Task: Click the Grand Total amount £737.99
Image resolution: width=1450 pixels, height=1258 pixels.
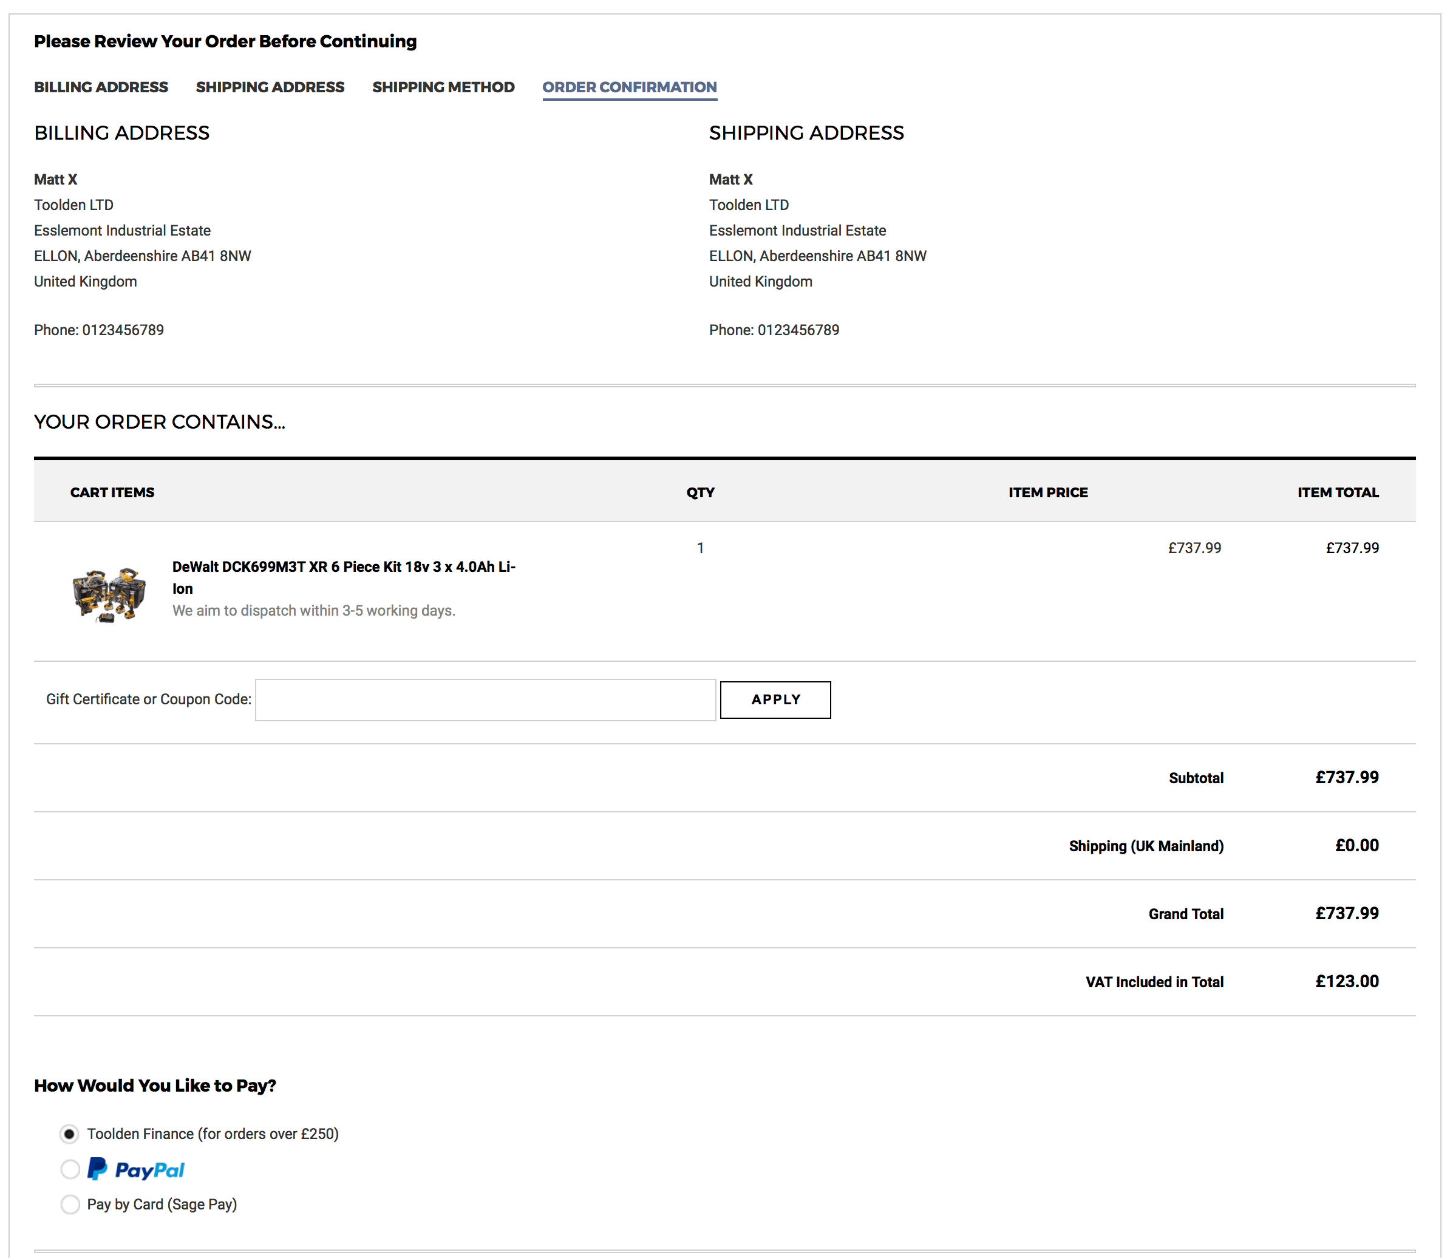Action: [x=1346, y=913]
